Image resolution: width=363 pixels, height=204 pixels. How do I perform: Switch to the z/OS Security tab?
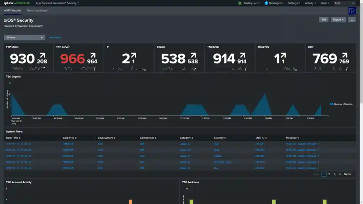pyautogui.click(x=12, y=11)
